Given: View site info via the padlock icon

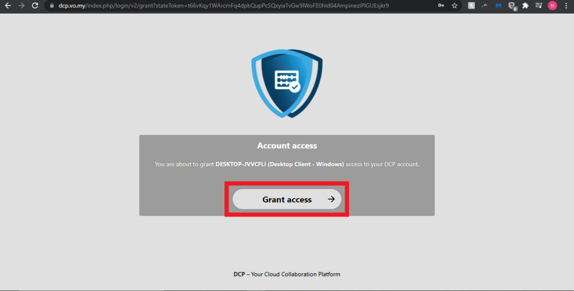Looking at the screenshot, I should pos(51,6).
